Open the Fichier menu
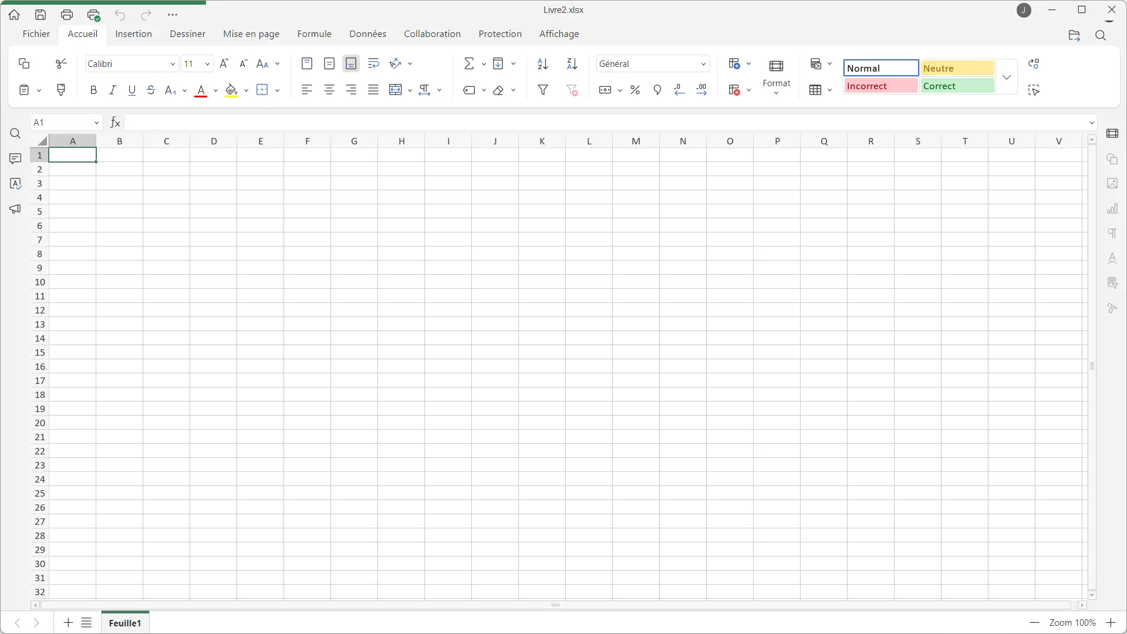Screen dimensions: 1127x634 tap(36, 34)
